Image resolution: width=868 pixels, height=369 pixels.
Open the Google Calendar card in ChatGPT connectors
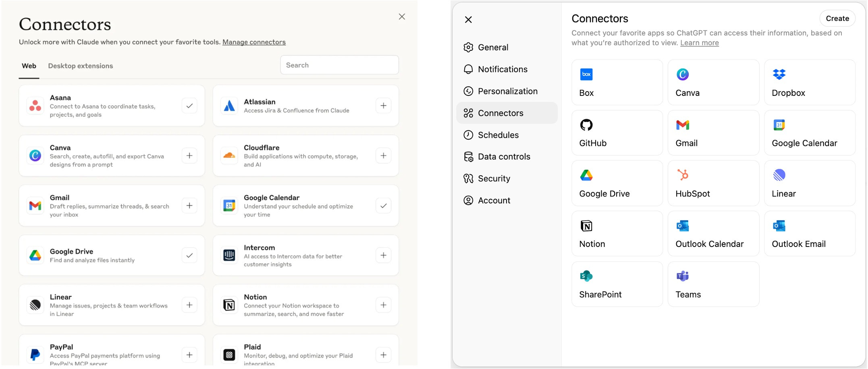pyautogui.click(x=810, y=133)
